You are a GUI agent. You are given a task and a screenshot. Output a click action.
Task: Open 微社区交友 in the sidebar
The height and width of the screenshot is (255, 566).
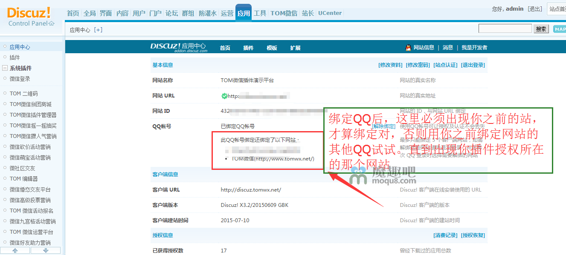[22, 168]
